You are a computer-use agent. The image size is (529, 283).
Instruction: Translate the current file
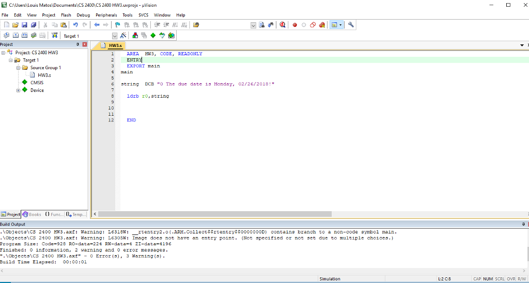6,36
